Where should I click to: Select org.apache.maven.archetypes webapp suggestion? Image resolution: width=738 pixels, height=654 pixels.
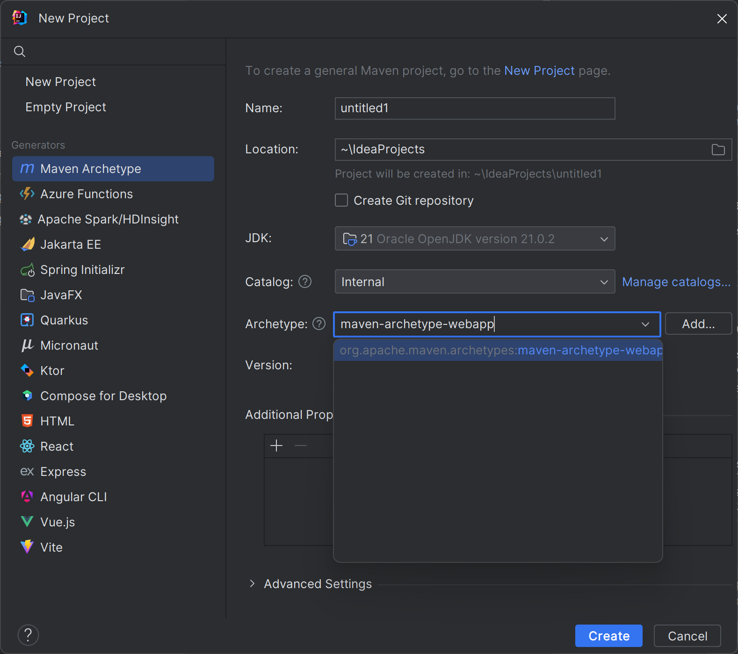(498, 350)
